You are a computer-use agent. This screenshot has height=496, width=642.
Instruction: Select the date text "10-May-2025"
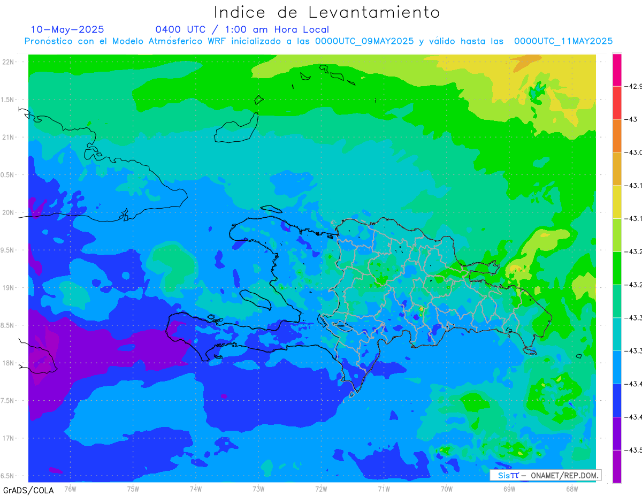[67, 29]
